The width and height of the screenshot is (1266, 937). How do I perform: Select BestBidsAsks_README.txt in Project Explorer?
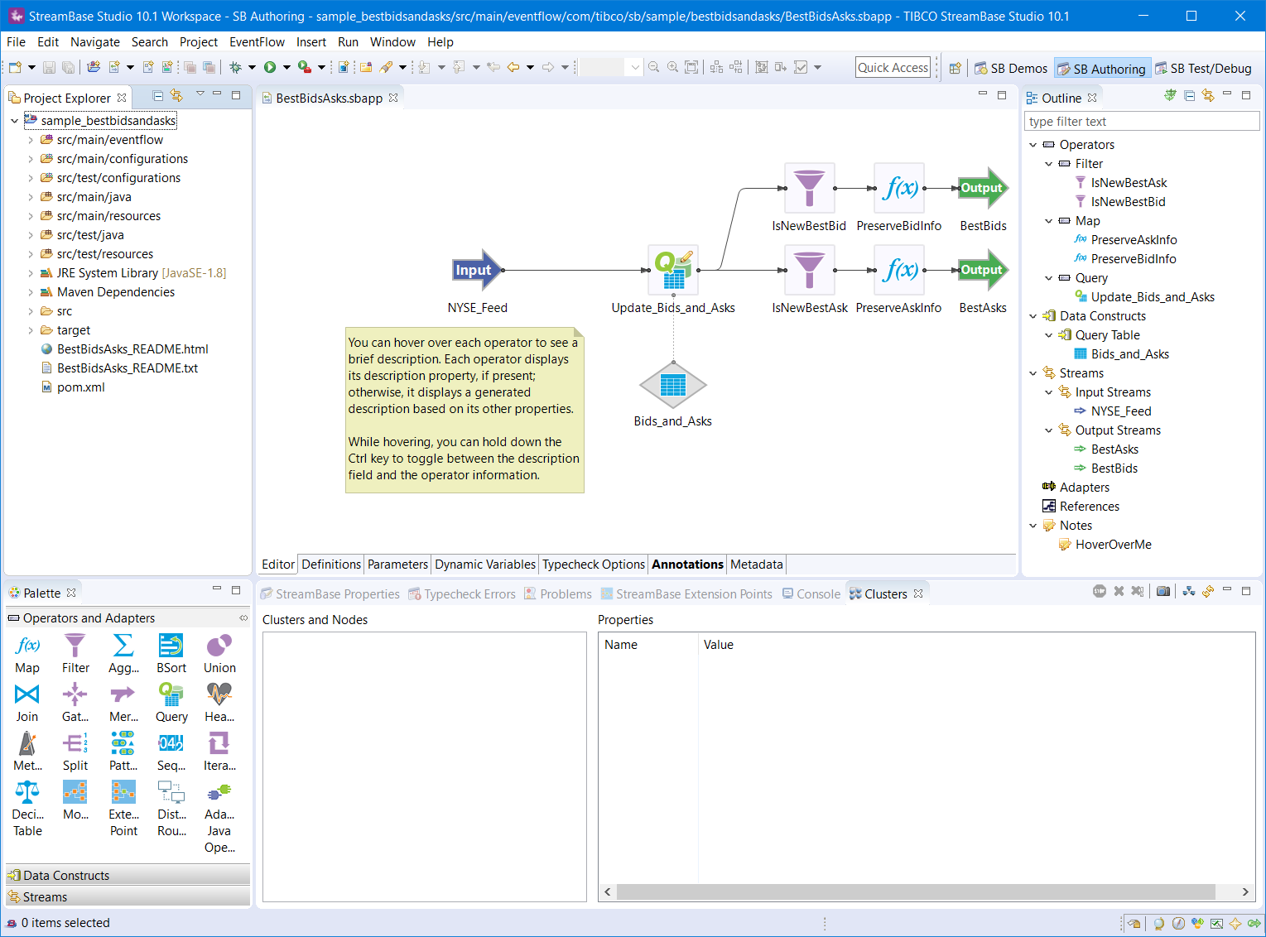click(x=127, y=368)
